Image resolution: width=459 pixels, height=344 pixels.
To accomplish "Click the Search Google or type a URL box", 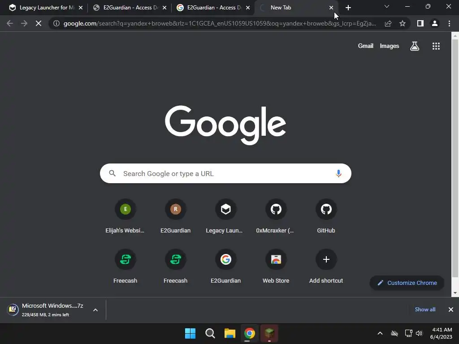I will pyautogui.click(x=225, y=173).
